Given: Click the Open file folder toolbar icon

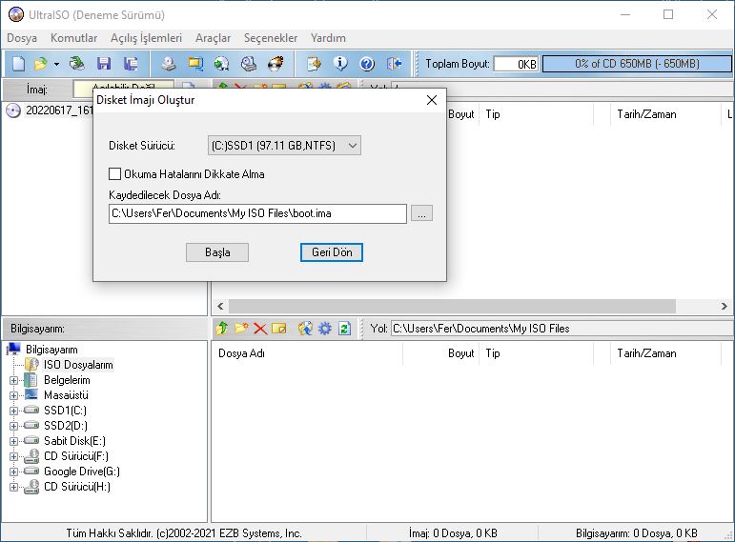Looking at the screenshot, I should click(x=41, y=63).
